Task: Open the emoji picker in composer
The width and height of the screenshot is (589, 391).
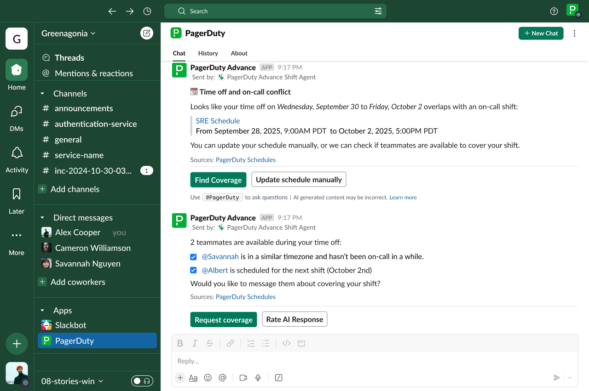Action: point(208,378)
